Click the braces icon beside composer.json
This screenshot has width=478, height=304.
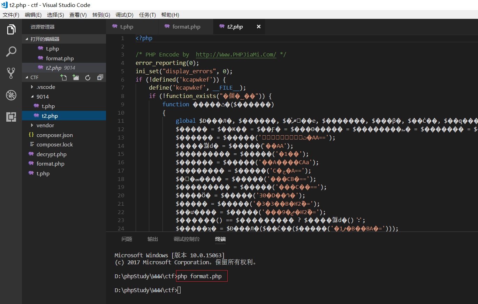point(31,135)
